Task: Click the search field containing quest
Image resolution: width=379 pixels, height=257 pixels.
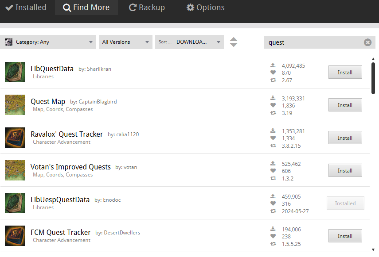Action: 313,42
